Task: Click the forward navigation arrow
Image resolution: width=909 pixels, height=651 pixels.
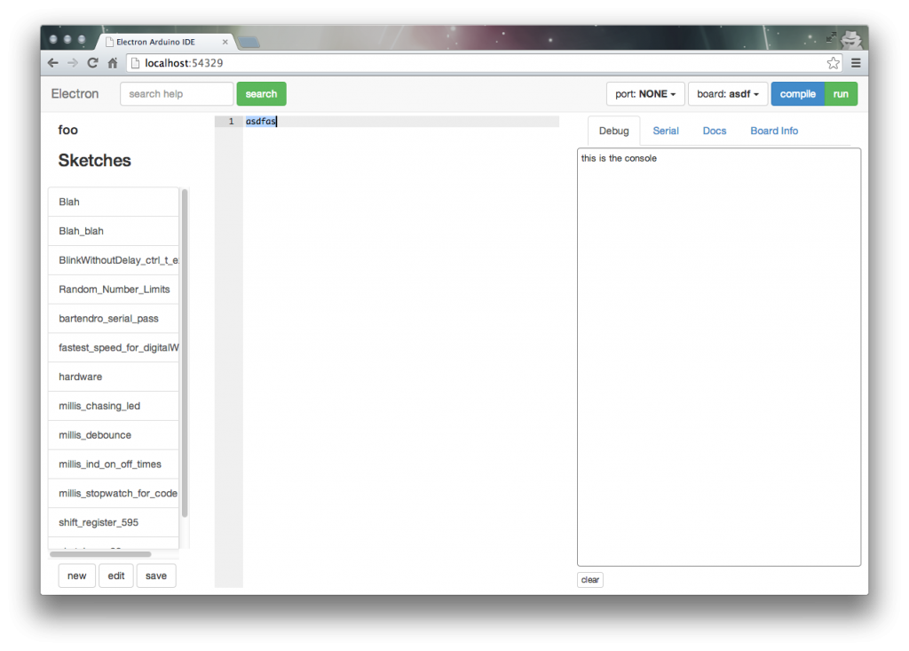Action: point(72,62)
